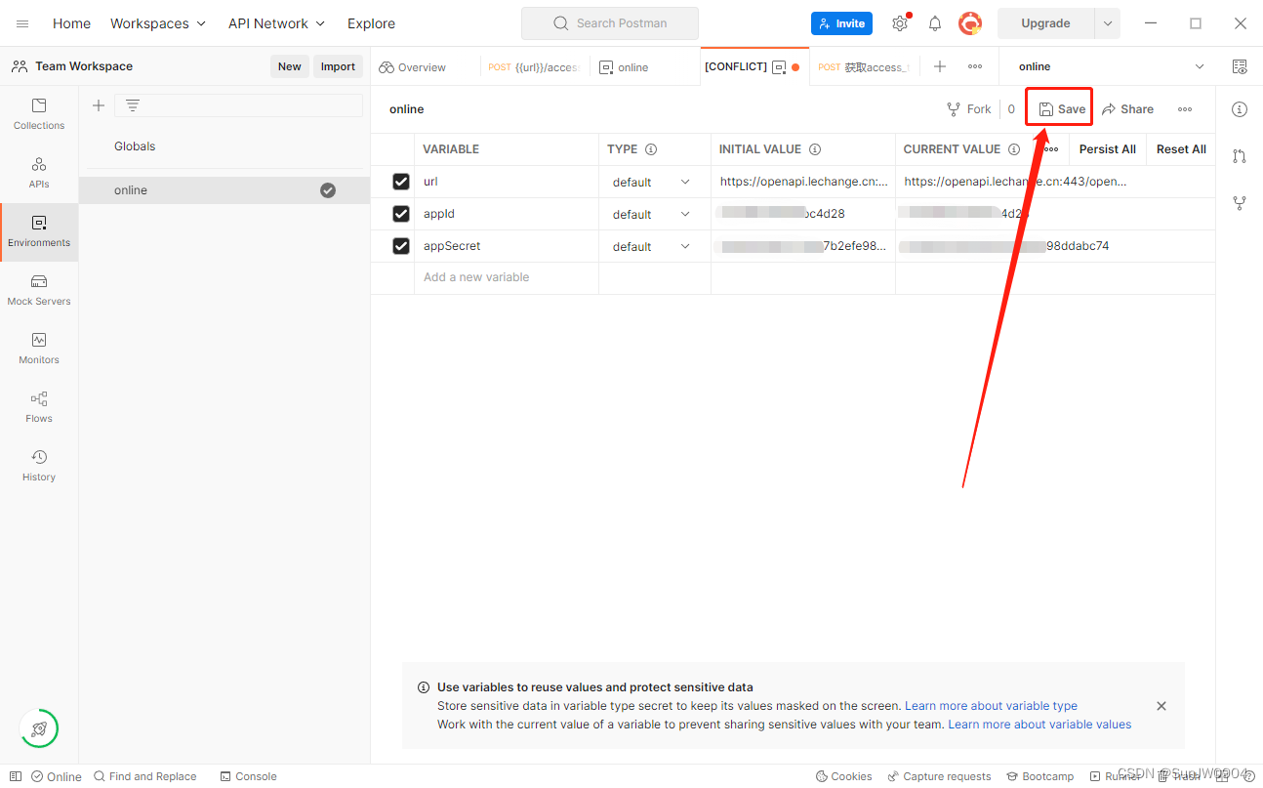Open Learn more about variable type link
Screen dimensions: 1263x788
click(991, 706)
